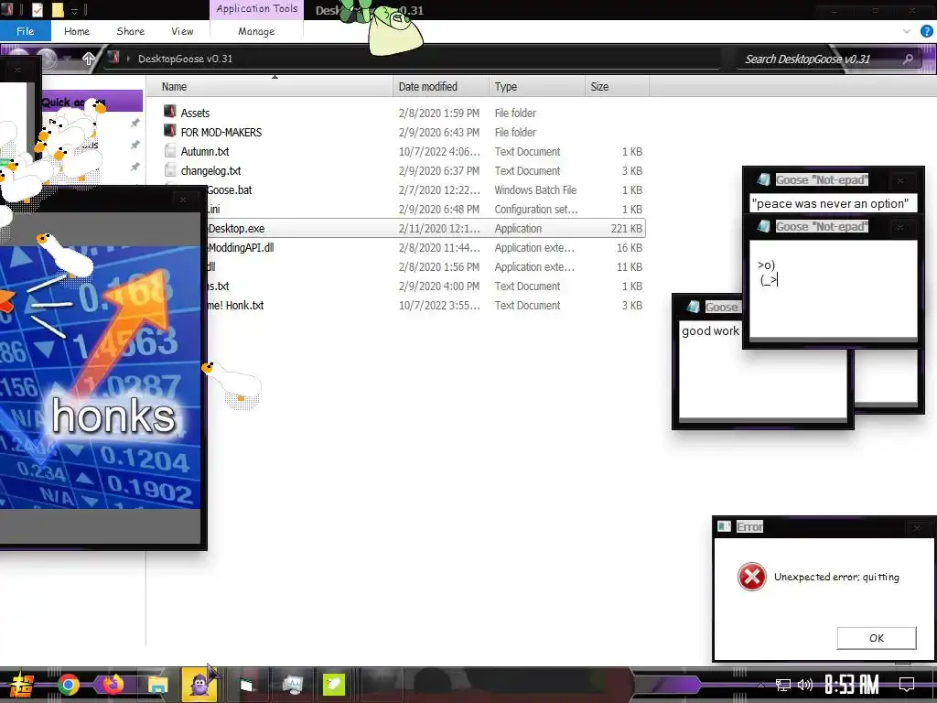Click the third pin icon in Quick access
Screen dimensions: 937x703
point(135,167)
